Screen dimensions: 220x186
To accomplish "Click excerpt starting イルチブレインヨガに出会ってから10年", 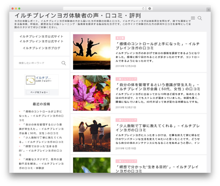I will (158, 98).
